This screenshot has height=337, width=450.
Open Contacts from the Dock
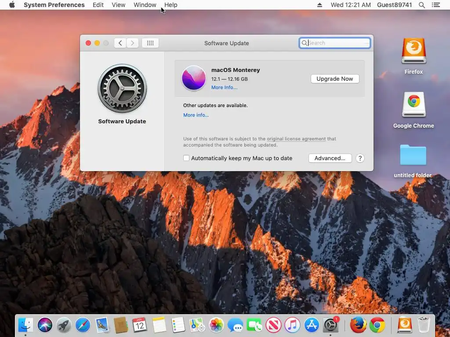click(x=121, y=325)
